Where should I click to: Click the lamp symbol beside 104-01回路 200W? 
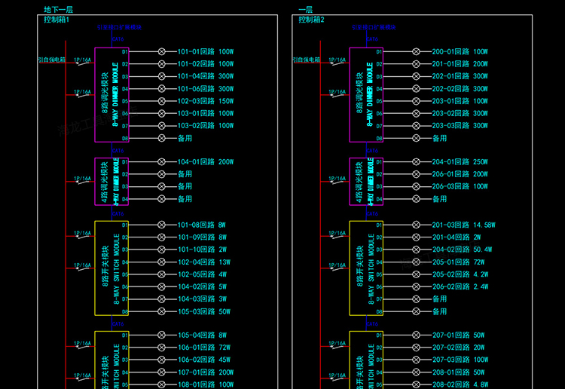(x=161, y=162)
